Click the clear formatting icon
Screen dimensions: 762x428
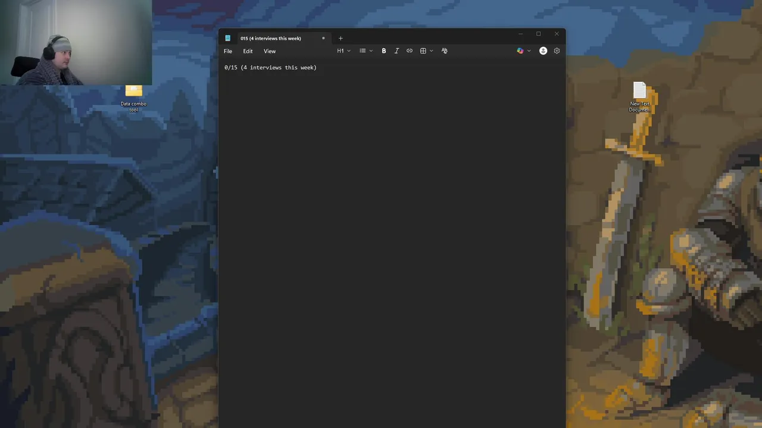(444, 51)
